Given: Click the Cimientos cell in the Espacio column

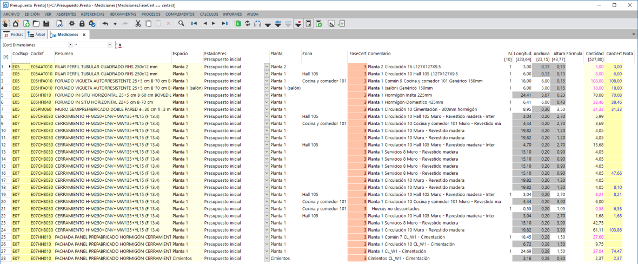Looking at the screenshot, I should pos(187,258).
